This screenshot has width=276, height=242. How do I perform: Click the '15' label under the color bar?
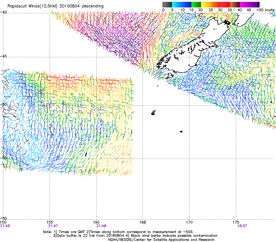(x=191, y=10)
